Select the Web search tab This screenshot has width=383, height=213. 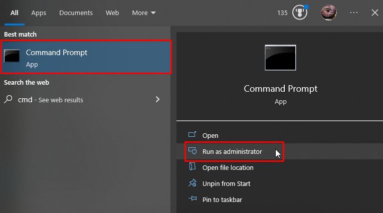point(112,13)
